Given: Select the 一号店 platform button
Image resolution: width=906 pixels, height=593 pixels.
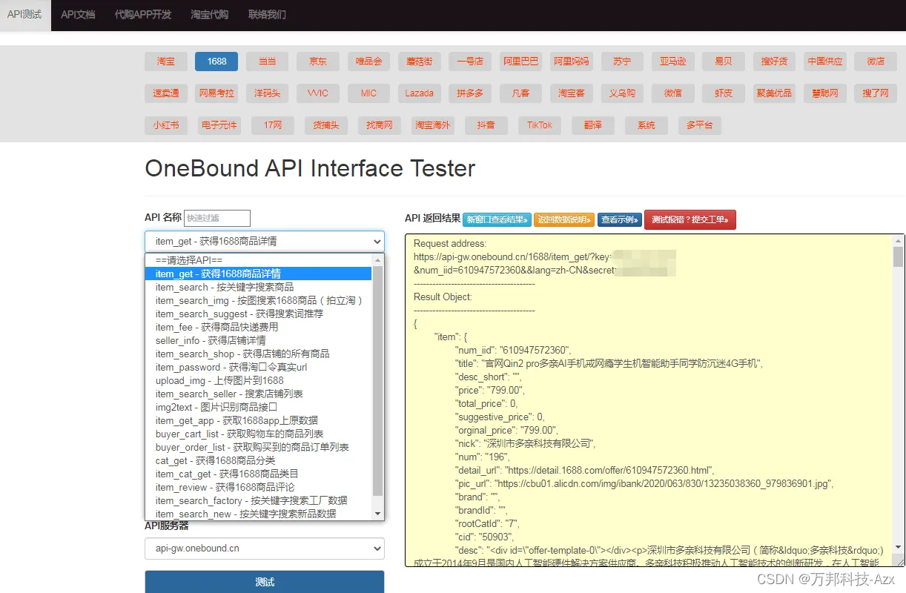Looking at the screenshot, I should click(469, 62).
